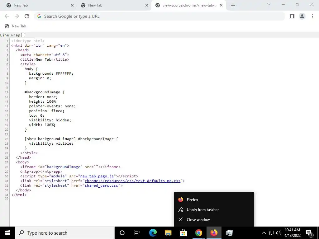Click the visibility: hidden line

click(50, 120)
